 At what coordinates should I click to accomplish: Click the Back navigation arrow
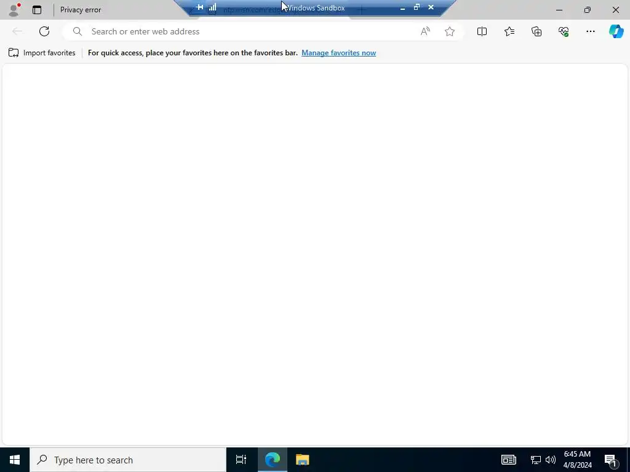click(17, 31)
